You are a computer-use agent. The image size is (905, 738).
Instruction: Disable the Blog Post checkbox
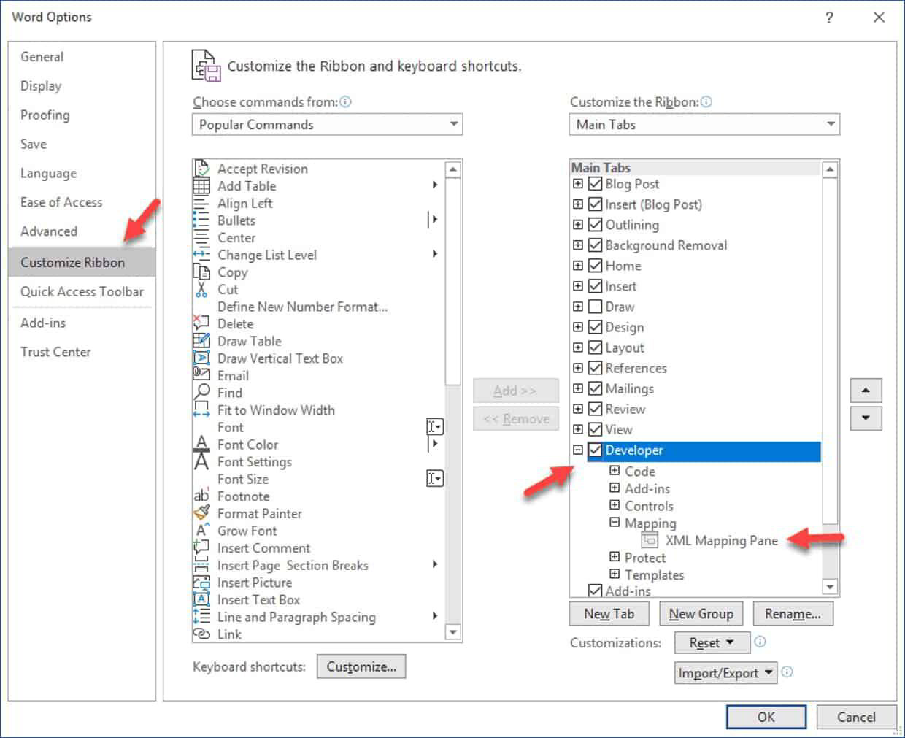595,183
